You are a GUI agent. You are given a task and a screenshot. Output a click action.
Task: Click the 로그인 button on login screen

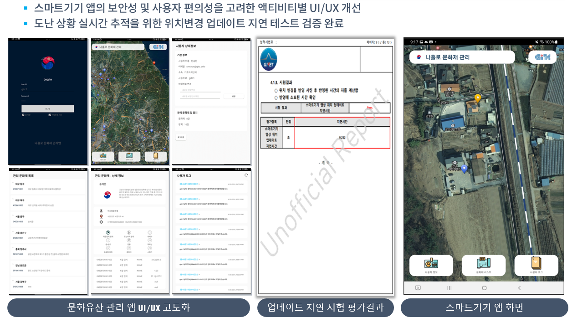[x=47, y=109]
